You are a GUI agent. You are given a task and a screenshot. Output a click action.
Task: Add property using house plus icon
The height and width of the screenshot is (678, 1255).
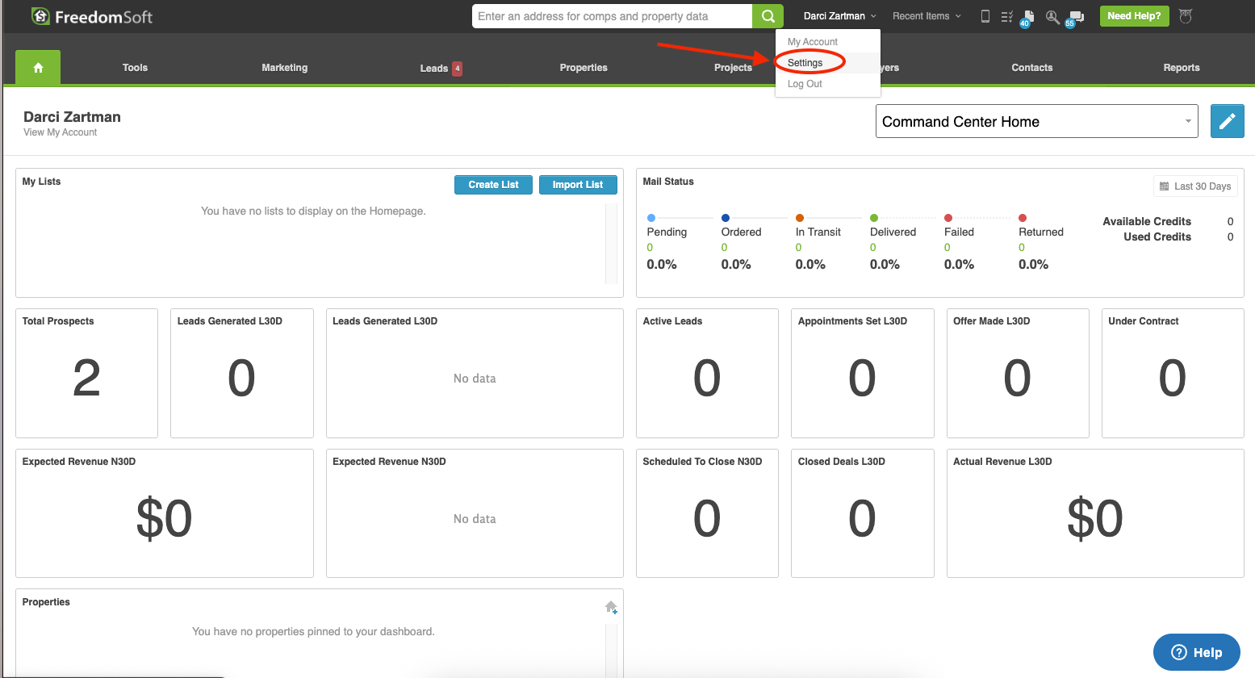coord(611,607)
